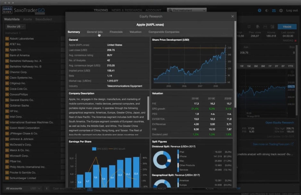Select the SaxoSelect tab

pyautogui.click(x=44, y=19)
